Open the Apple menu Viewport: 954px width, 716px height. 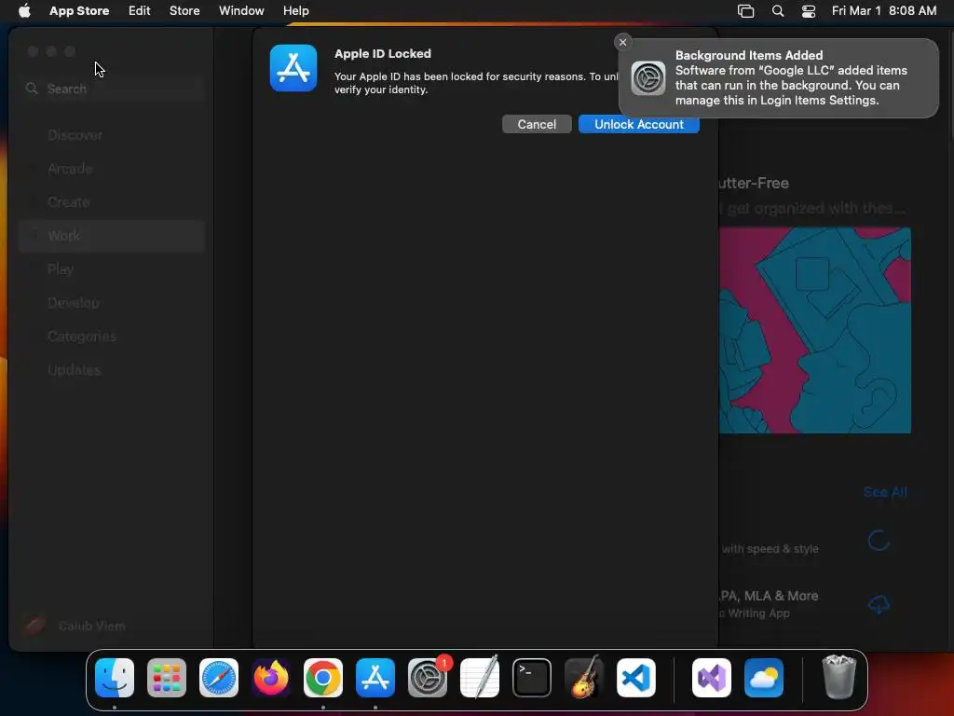(24, 10)
